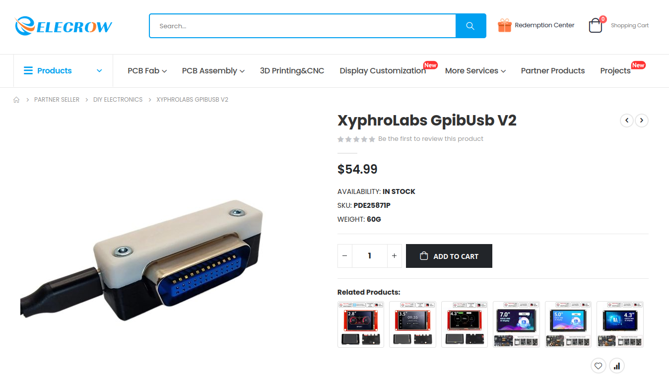Go to home via breadcrumb house icon
Screen dimensions: 669x377
click(16, 100)
